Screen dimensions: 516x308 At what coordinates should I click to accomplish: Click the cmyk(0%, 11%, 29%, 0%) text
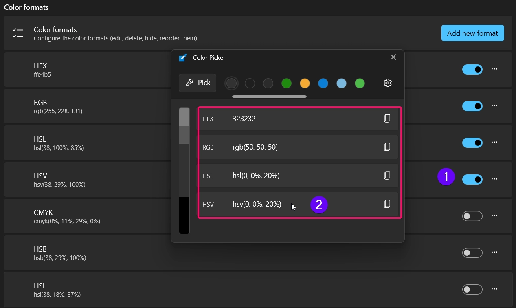coord(67,221)
